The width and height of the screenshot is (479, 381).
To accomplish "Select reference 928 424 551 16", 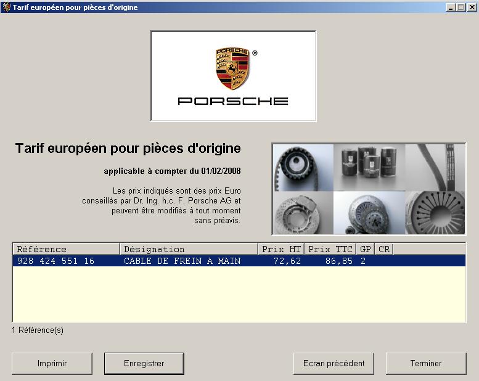I will (x=55, y=261).
